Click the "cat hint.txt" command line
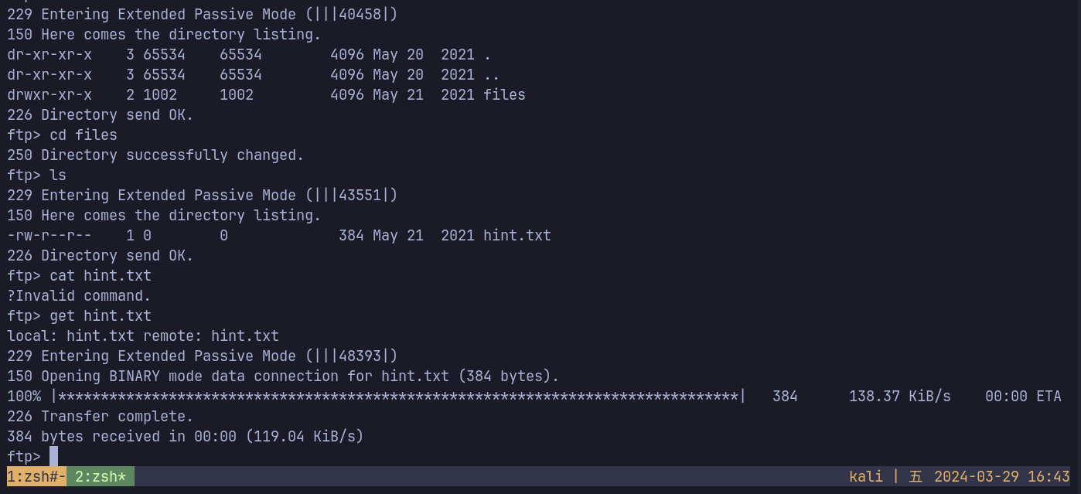This screenshot has height=494, width=1081. tap(101, 276)
